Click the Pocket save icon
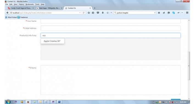The image size is (195, 104). tap(98, 13)
